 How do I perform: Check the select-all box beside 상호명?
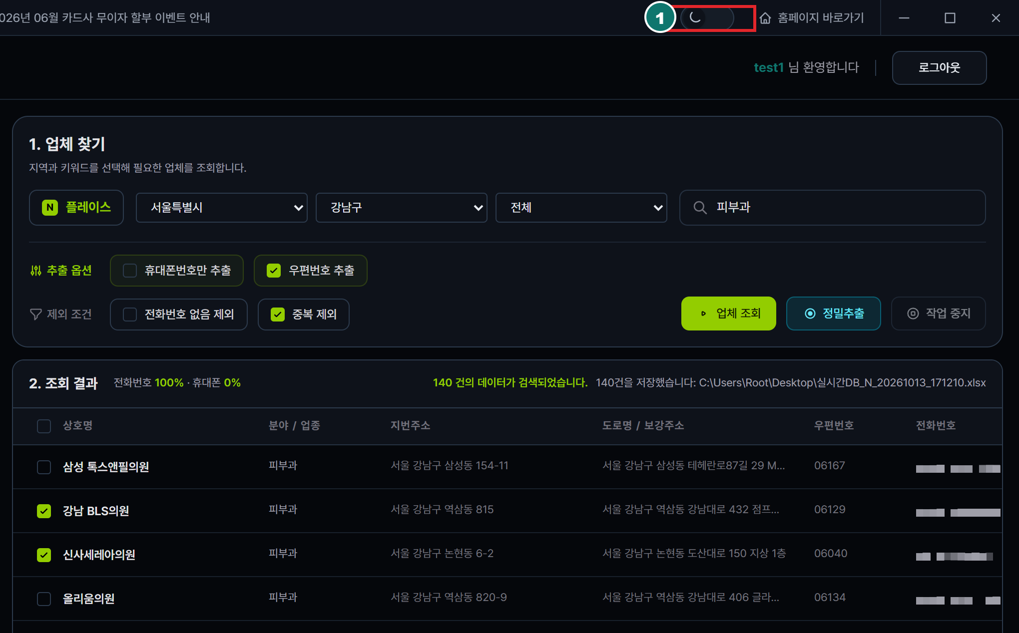[x=44, y=426]
